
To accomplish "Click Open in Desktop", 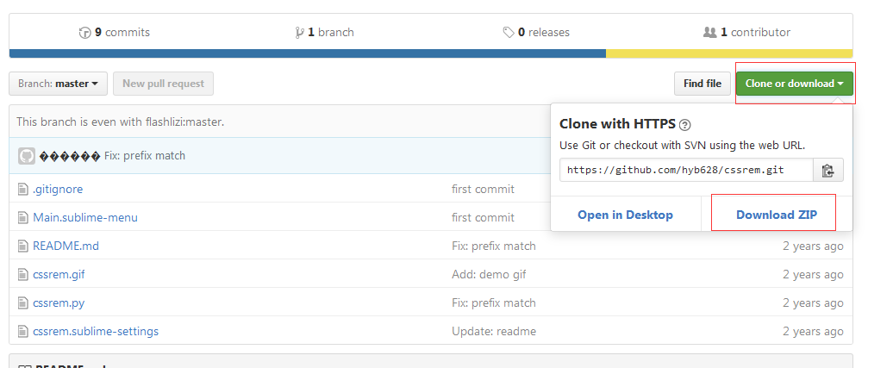I will 625,215.
